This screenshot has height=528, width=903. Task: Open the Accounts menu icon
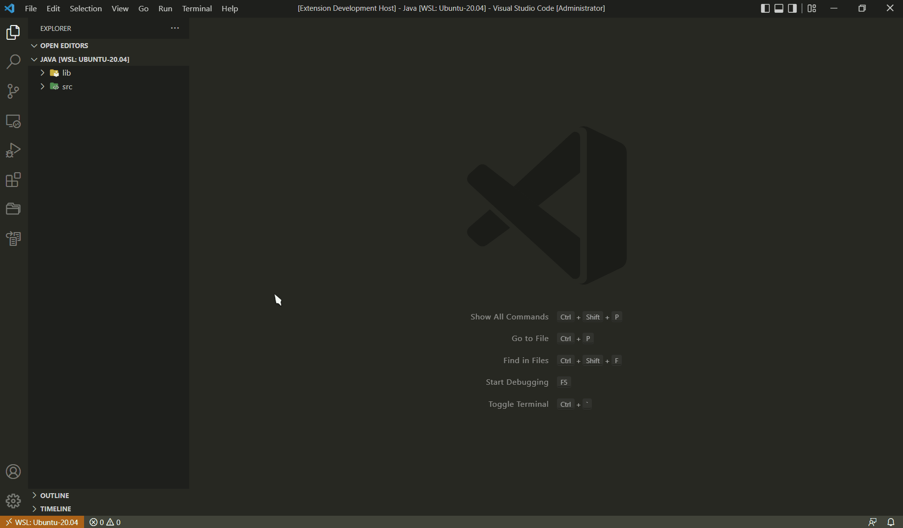(13, 472)
